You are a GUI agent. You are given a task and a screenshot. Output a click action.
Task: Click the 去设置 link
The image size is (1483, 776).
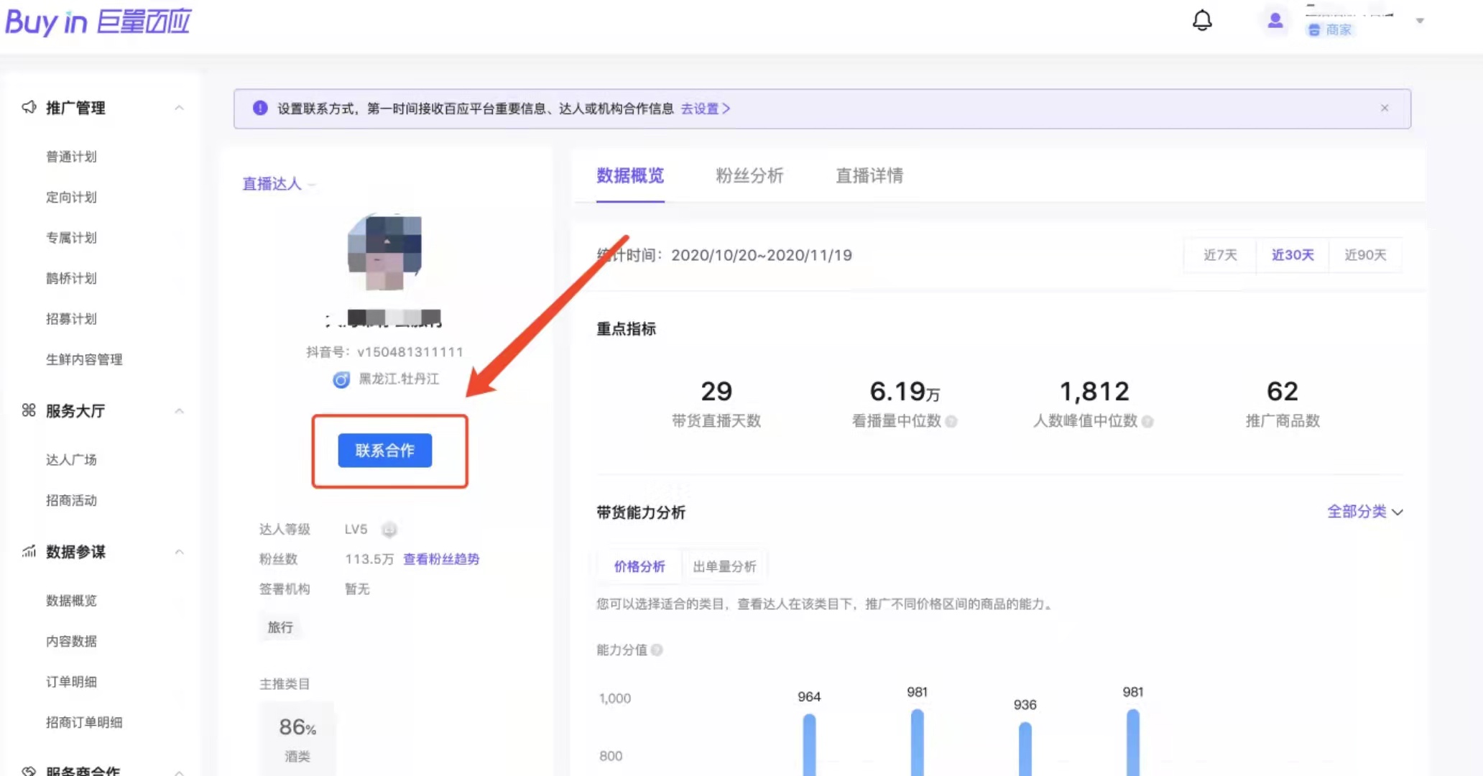(x=705, y=108)
